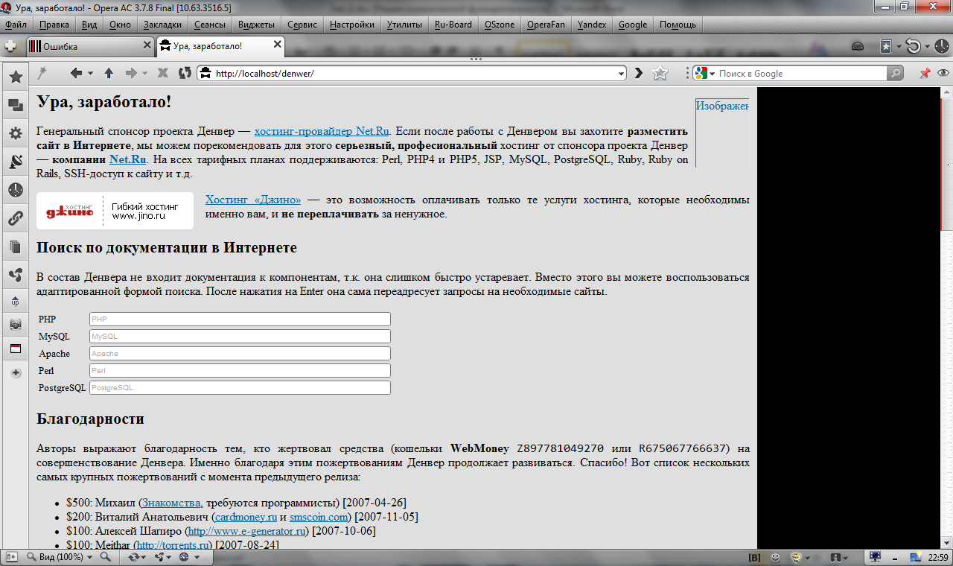Click the red pushpin icon
Screen dimensions: 953x566
(x=925, y=73)
